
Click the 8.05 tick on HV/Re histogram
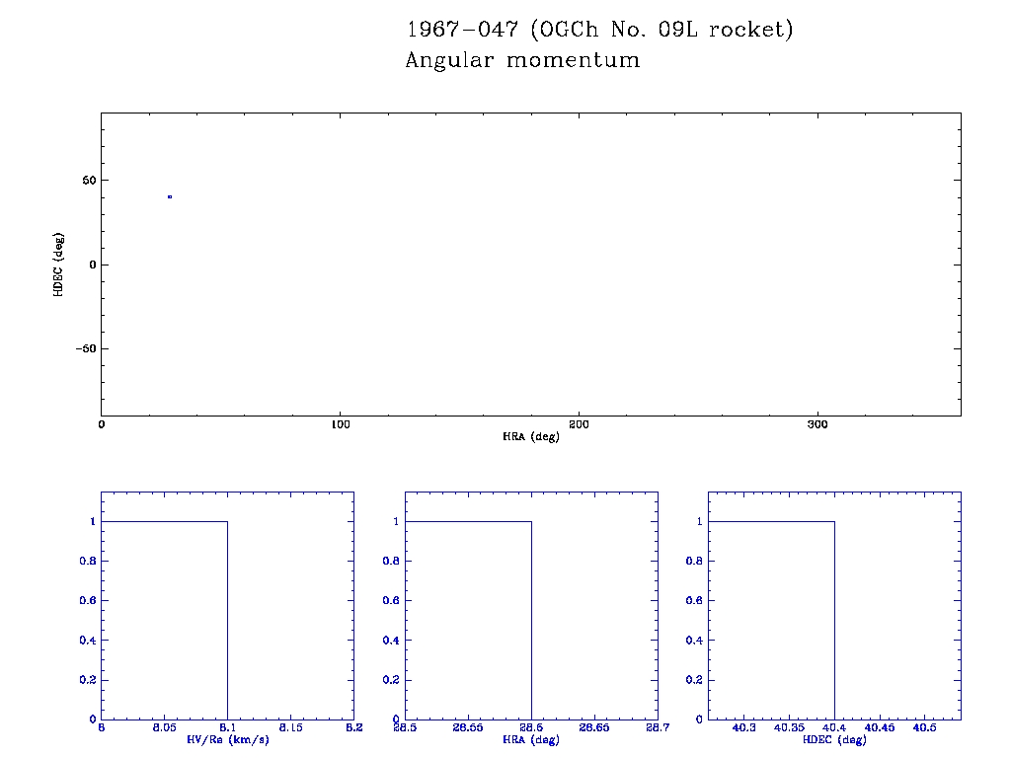click(x=164, y=728)
